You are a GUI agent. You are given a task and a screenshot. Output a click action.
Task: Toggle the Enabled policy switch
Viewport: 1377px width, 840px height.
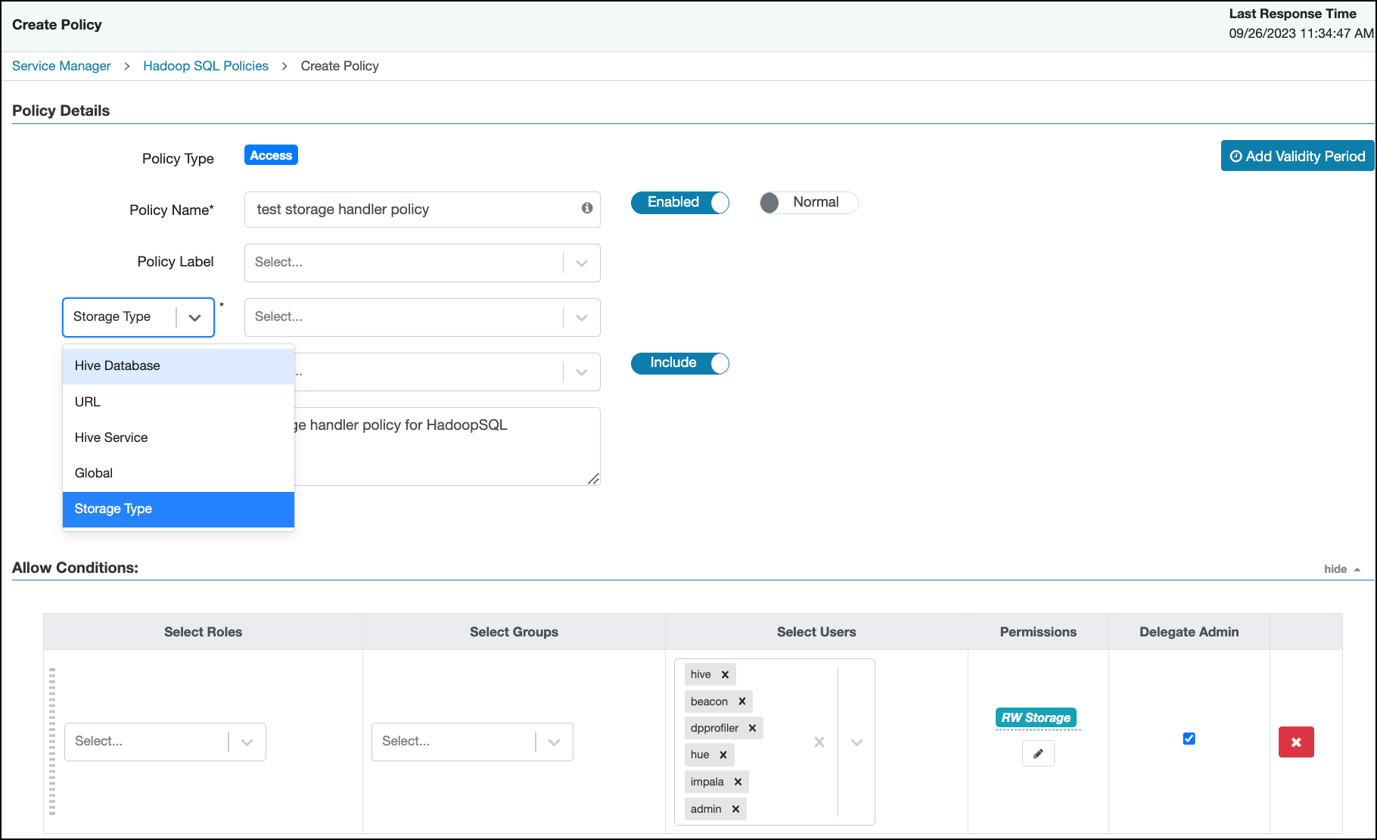(x=679, y=203)
